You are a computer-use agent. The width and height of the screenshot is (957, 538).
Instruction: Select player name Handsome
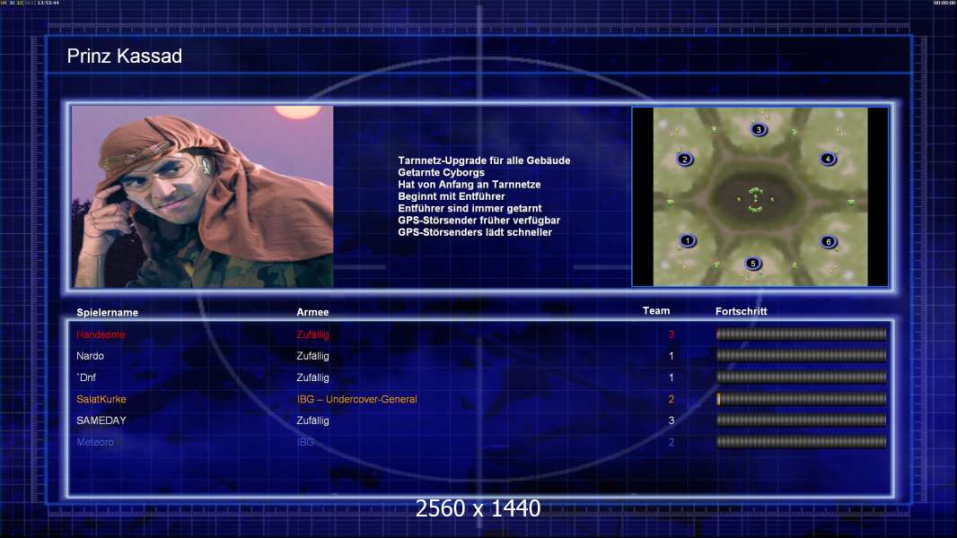101,334
